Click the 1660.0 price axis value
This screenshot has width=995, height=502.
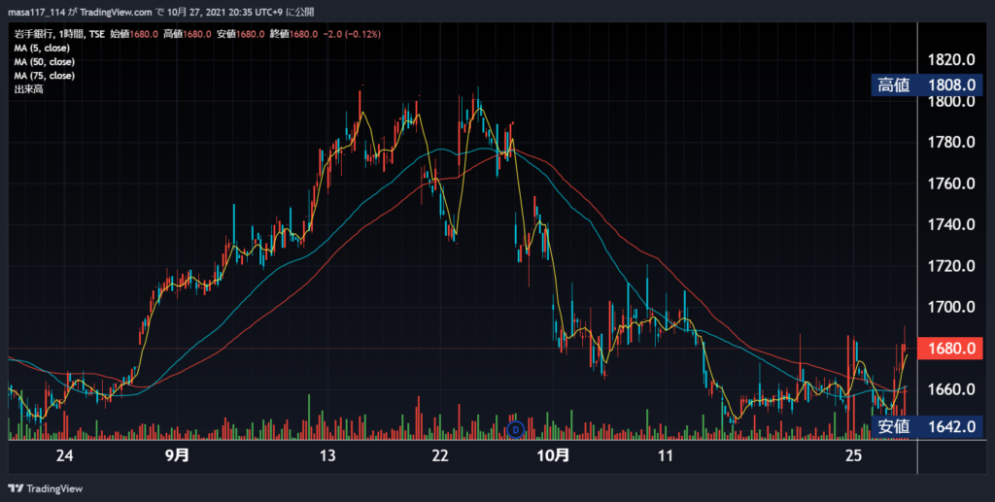coord(950,389)
